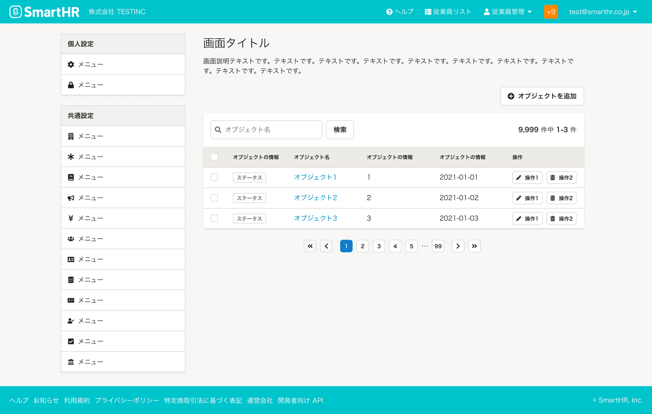Image resolution: width=652 pixels, height=414 pixels.
Task: Check the checkbox for オブジェクト3's row
Action: point(214,218)
